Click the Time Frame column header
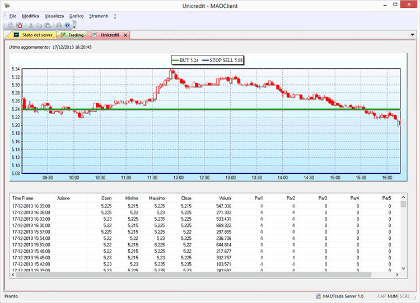 click(x=32, y=198)
